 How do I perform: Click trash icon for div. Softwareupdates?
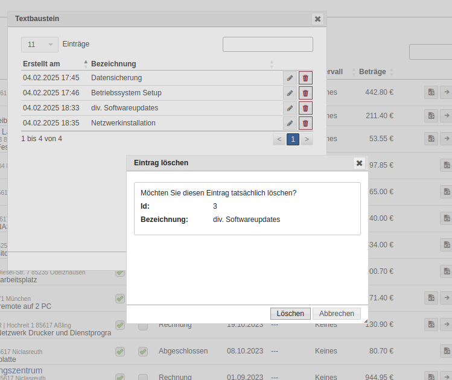tap(305, 108)
